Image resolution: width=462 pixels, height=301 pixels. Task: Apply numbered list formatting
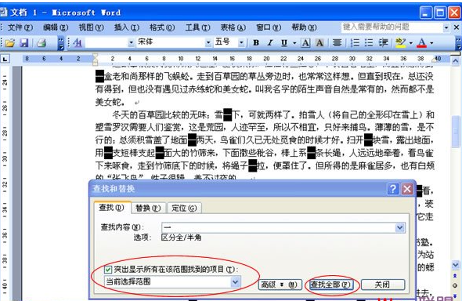coord(355,43)
